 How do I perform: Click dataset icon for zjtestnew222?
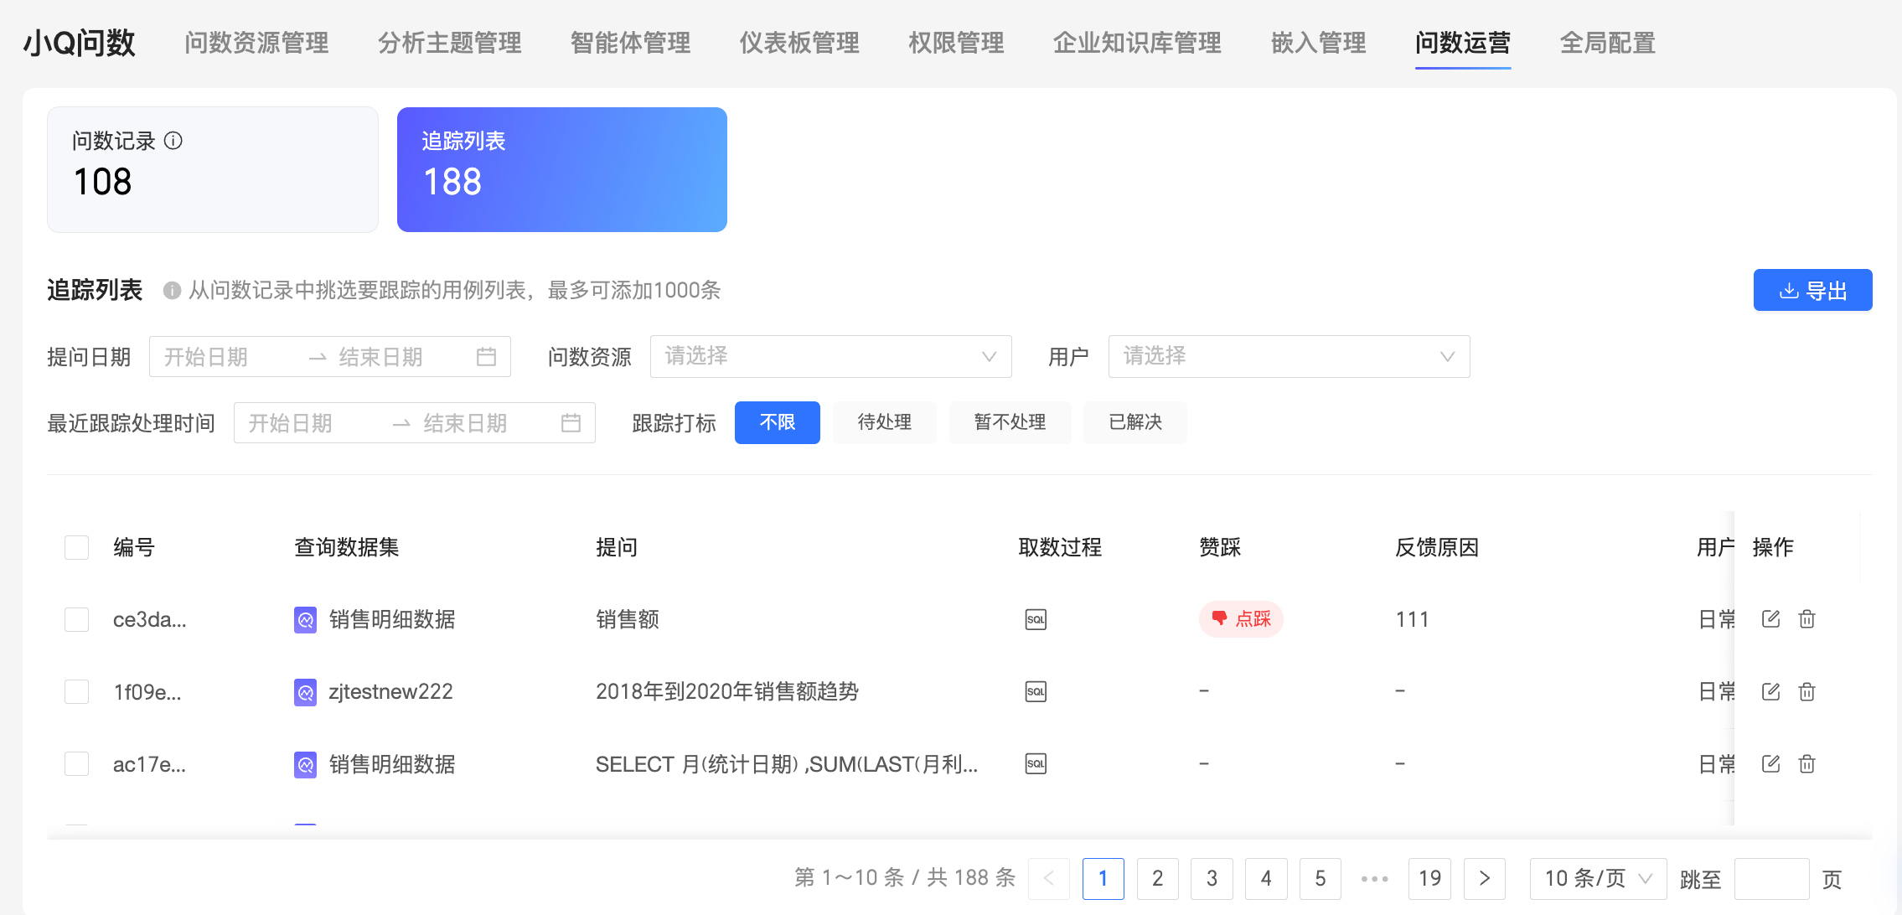[305, 692]
